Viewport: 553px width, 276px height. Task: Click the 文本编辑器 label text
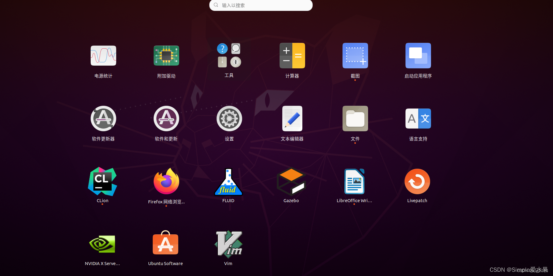292,139
